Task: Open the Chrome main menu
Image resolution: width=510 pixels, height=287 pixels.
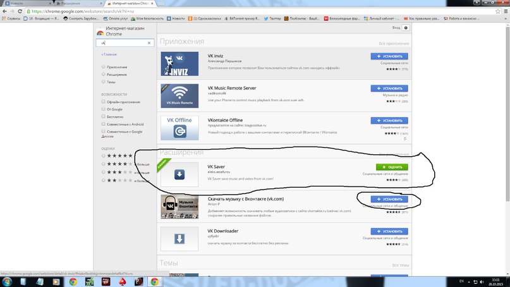Action: point(506,11)
